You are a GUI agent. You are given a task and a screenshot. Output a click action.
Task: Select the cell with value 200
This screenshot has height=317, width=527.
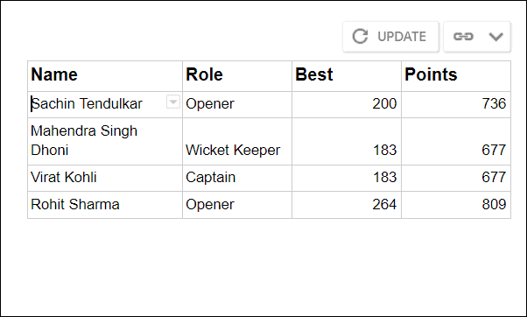click(347, 104)
